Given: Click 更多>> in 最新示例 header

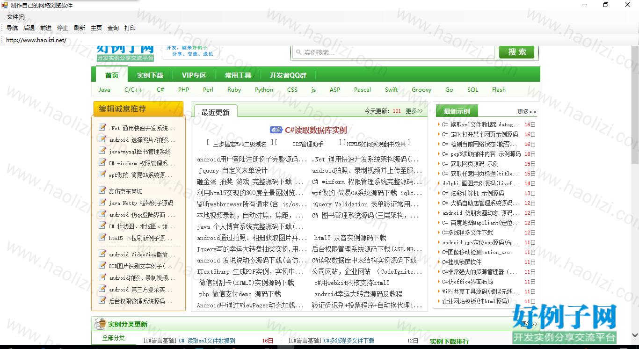Looking at the screenshot, I should point(527,111).
